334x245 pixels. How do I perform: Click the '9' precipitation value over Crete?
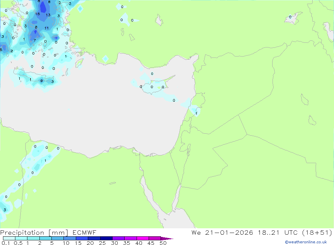[41, 81]
